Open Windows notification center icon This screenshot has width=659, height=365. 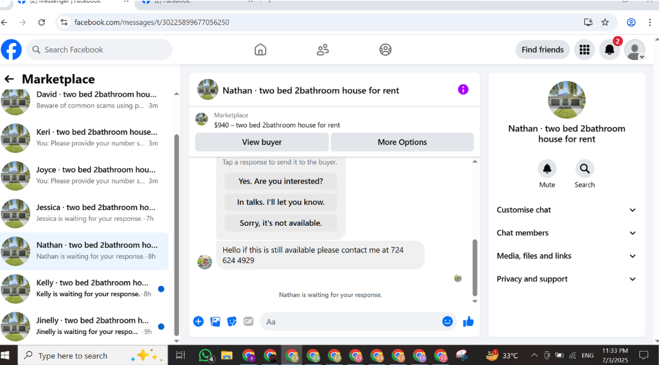tap(643, 356)
